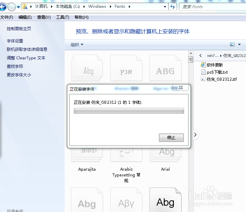This screenshot has height=212, width=246.
Task: Open 调整 ClearType 文本
Action: tap(26, 58)
